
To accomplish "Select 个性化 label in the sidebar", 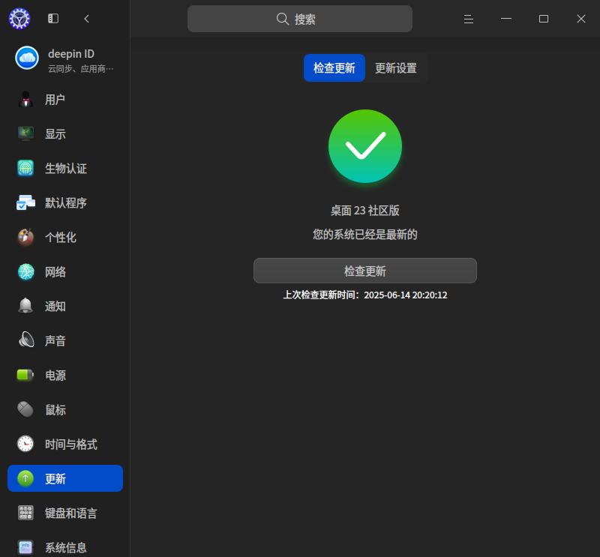I will click(x=61, y=237).
